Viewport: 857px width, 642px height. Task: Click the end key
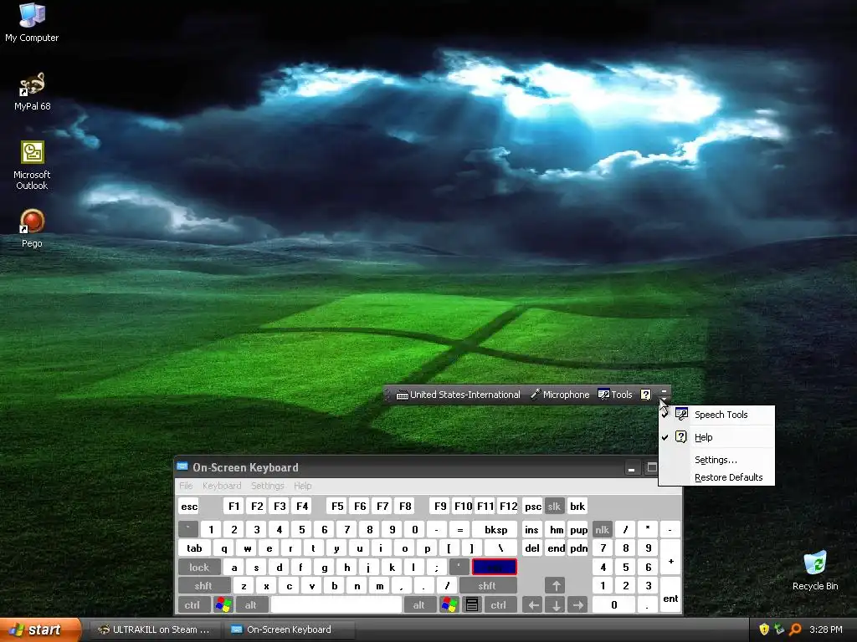557,548
